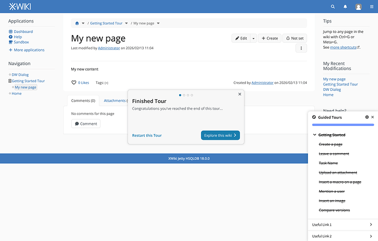
Task: Add a tag with the [+] icon
Action: pos(107,83)
